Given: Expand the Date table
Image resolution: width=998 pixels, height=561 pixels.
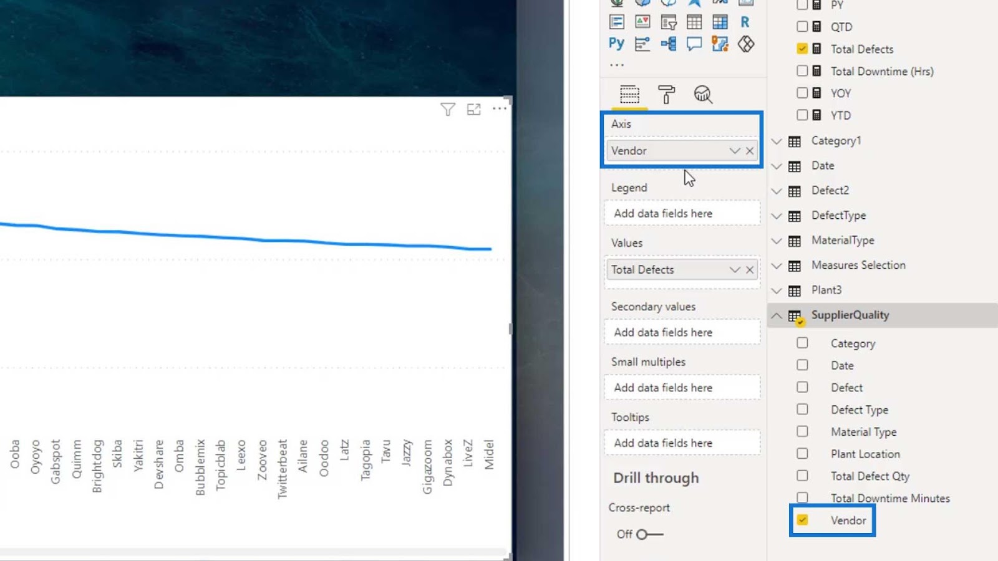Looking at the screenshot, I should (x=777, y=166).
